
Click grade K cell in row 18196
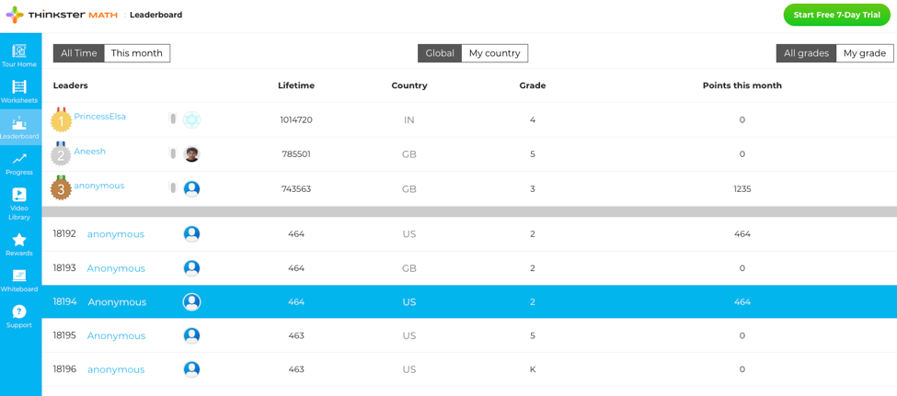tap(533, 369)
